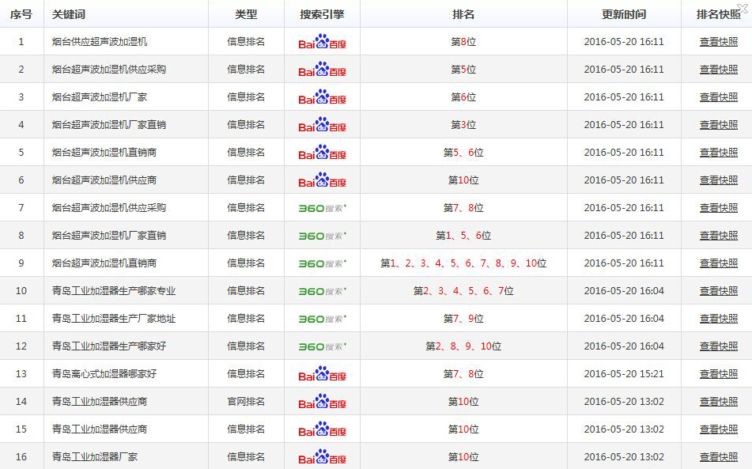Screen dimensions: 752x469
Task: Click the Baidu logo in row 16
Action: [322, 457]
